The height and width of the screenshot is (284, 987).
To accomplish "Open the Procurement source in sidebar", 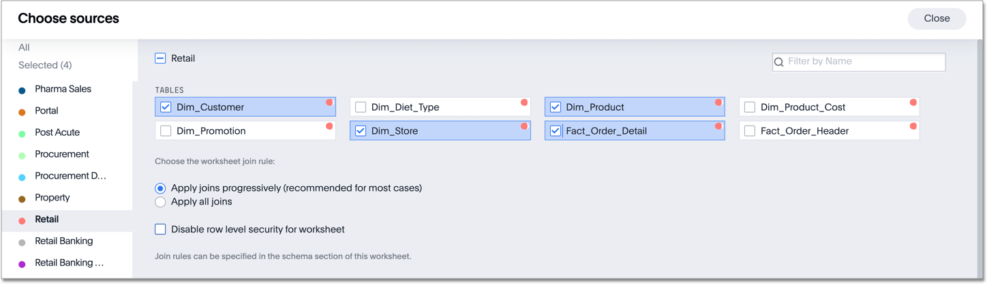I will click(62, 154).
